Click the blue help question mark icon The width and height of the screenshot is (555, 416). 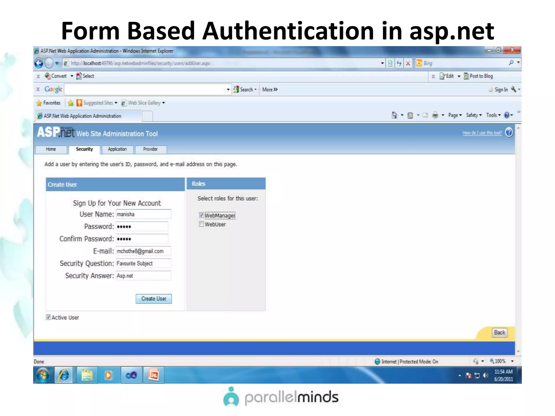pyautogui.click(x=509, y=132)
